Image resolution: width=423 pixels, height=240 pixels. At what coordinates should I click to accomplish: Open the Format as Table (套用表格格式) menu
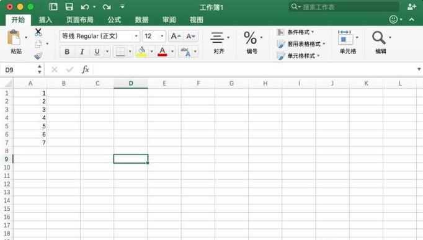click(301, 44)
